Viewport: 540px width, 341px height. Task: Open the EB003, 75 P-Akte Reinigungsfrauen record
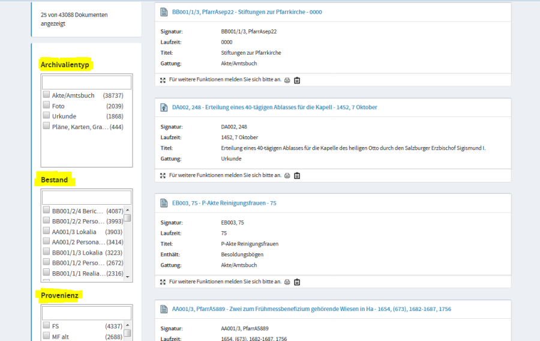(224, 204)
